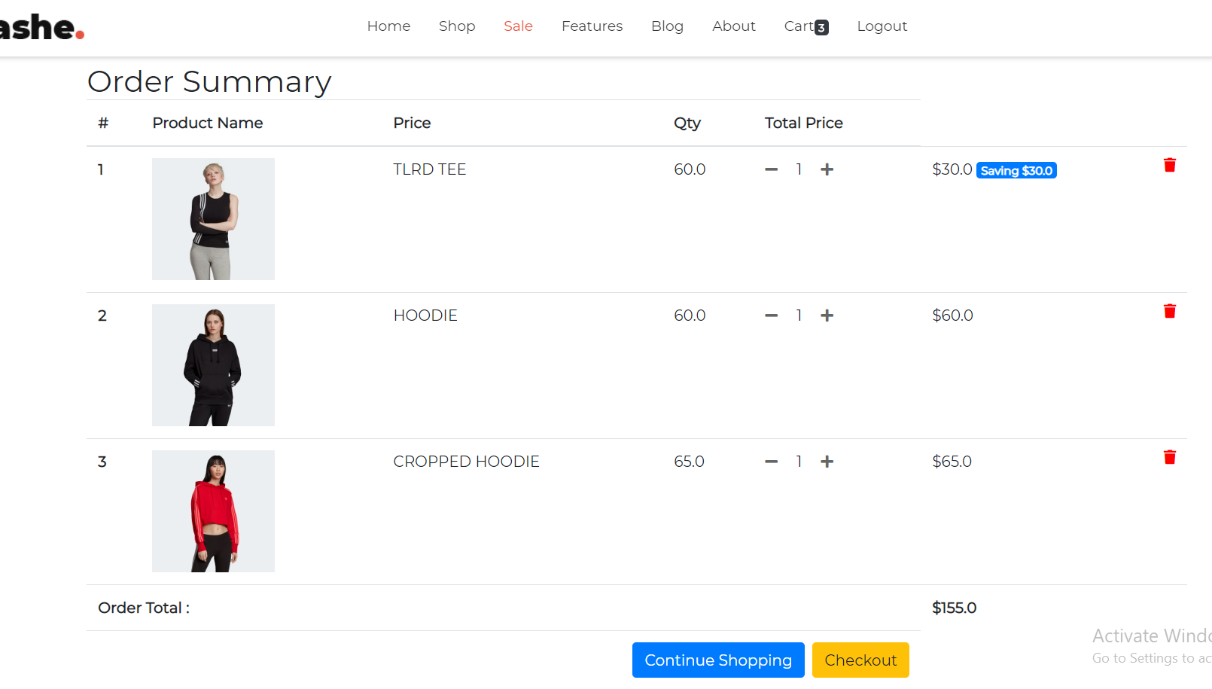Click the ashe. site logo
Screen dimensions: 1212x689
pyautogui.click(x=41, y=28)
